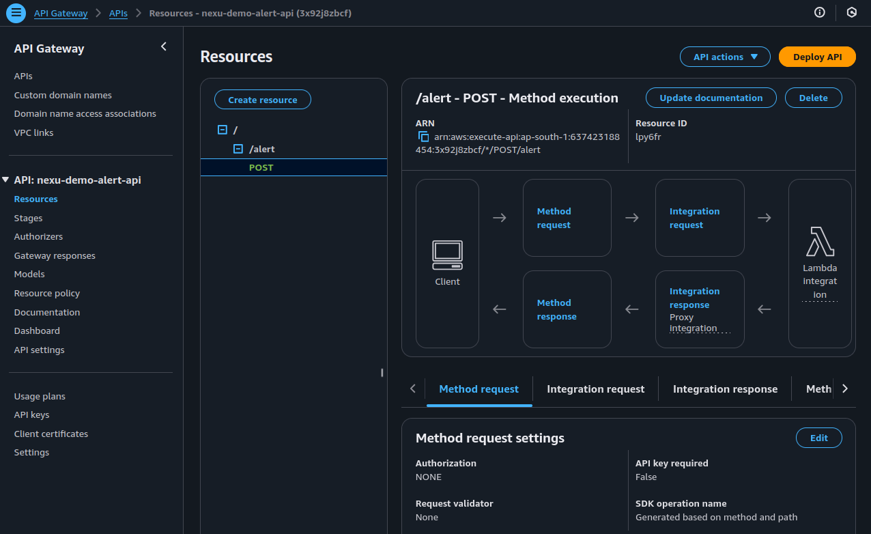
Task: Select the Client icon in method execution diagram
Action: tap(447, 255)
